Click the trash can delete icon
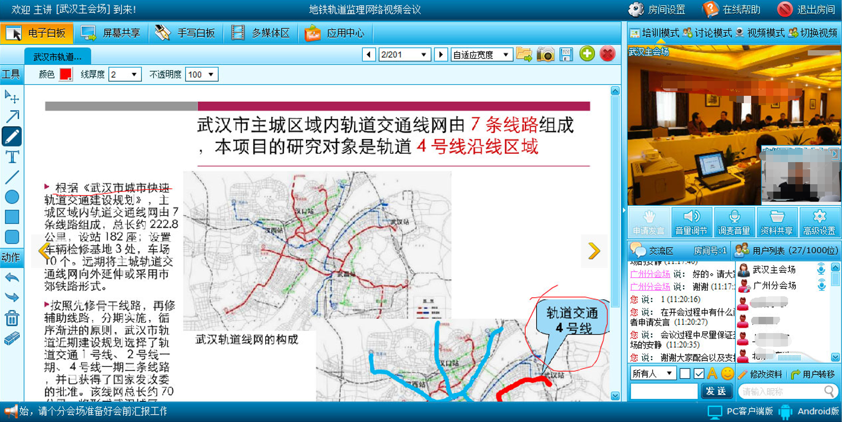This screenshot has height=422, width=842. point(12,318)
